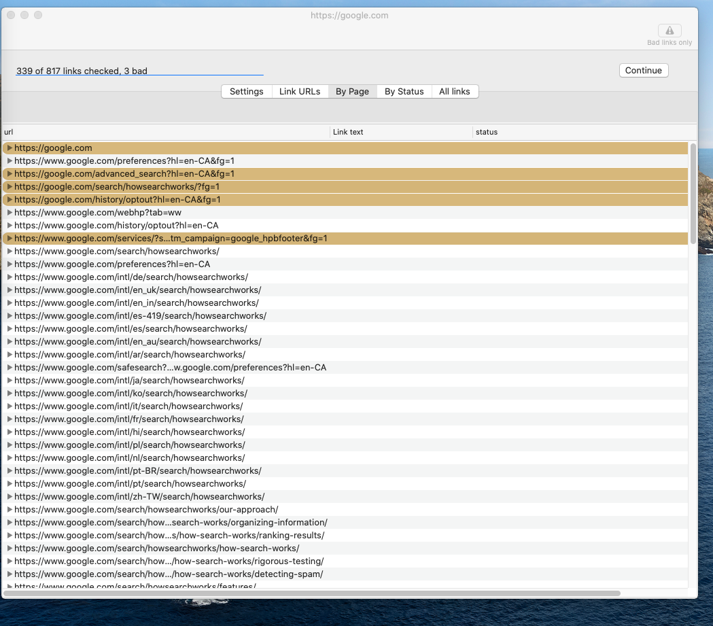This screenshot has width=713, height=626.
Task: Select the intl/nl/search/howsearchworks URL
Action: click(129, 458)
